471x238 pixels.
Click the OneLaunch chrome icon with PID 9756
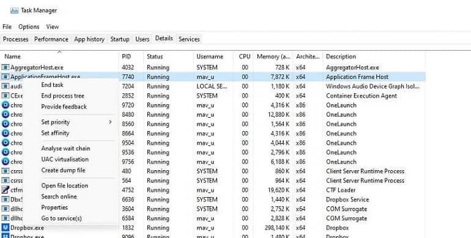point(6,162)
